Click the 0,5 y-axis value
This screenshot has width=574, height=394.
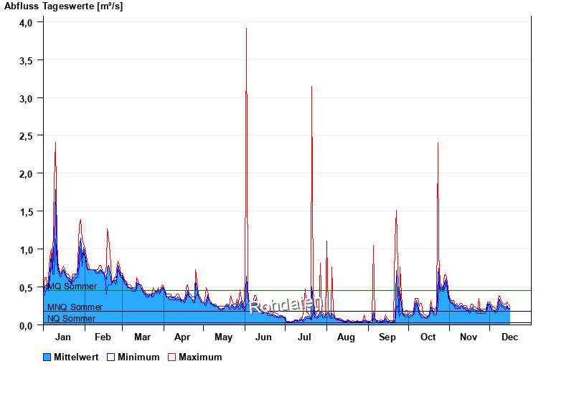(x=26, y=288)
